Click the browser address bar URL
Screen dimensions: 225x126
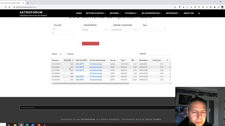coord(26,7)
